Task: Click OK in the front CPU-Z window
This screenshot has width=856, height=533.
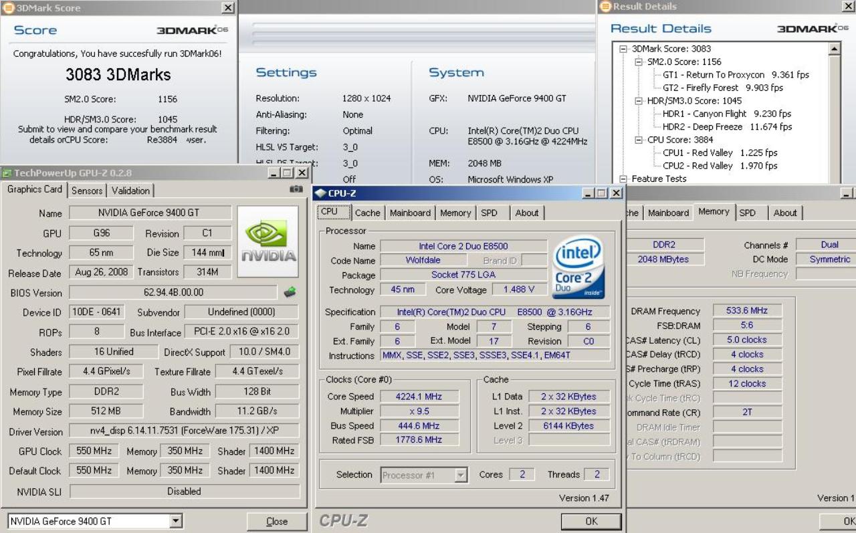Action: pos(591,521)
